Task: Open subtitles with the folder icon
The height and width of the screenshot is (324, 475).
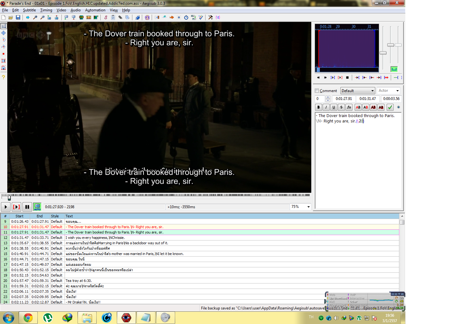Action: (x=11, y=17)
